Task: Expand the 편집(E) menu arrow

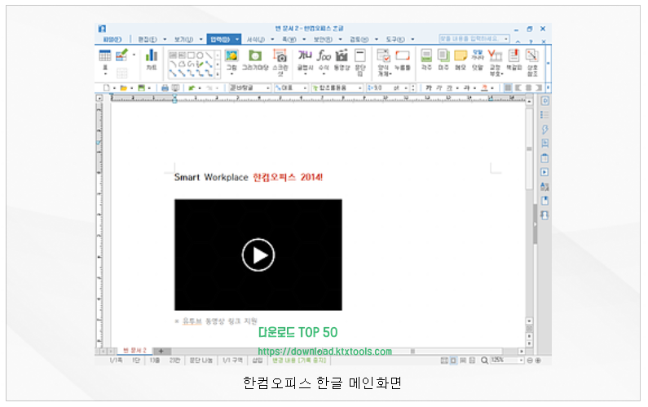Action: (x=165, y=39)
